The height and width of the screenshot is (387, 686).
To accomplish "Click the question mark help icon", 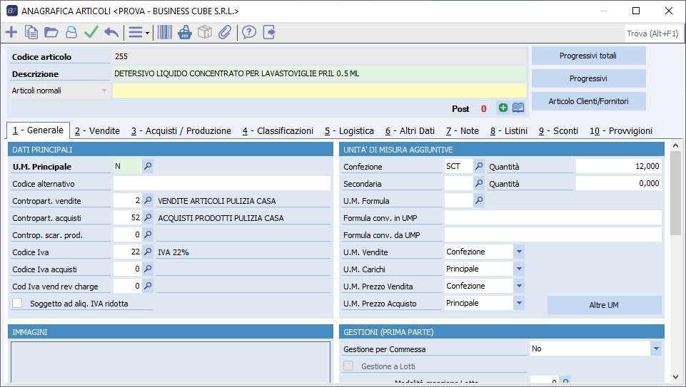I will (248, 32).
